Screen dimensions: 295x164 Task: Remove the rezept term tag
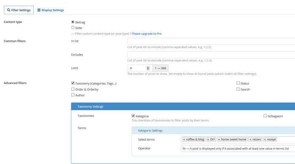coord(265,140)
